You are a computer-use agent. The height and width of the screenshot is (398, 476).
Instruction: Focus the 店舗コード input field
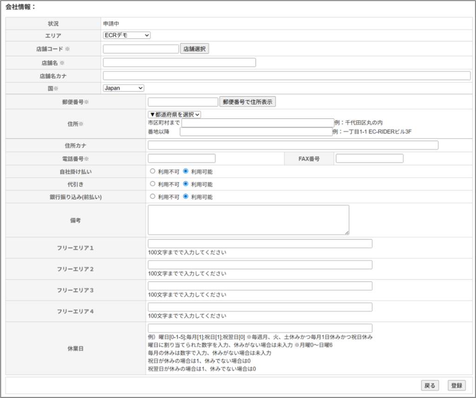point(141,49)
